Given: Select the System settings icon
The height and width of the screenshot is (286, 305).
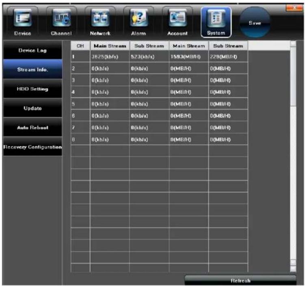Looking at the screenshot, I should pyautogui.click(x=216, y=22).
